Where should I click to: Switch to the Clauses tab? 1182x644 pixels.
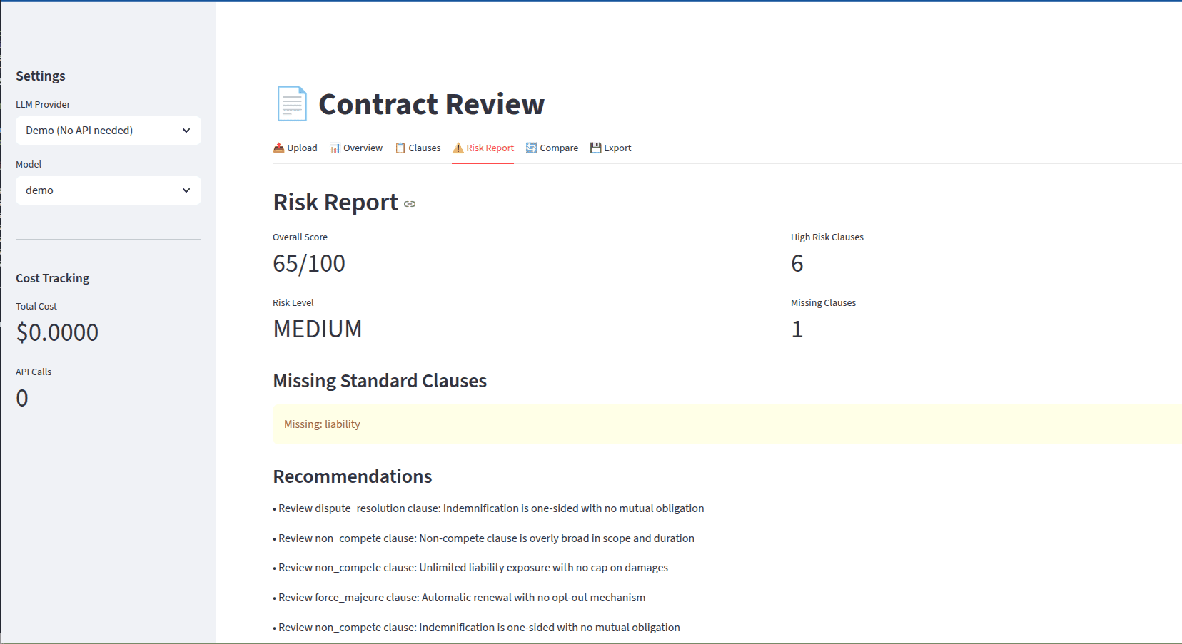pyautogui.click(x=424, y=148)
